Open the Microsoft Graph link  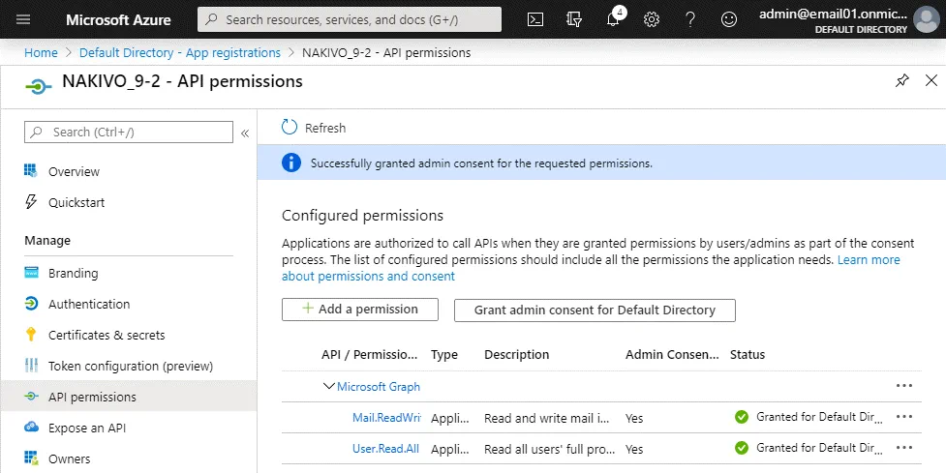[379, 386]
